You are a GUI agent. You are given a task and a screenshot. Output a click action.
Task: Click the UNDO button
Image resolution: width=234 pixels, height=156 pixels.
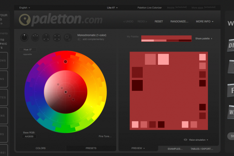click(x=128, y=21)
